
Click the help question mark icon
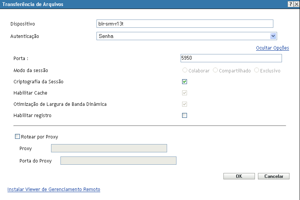point(291,4)
